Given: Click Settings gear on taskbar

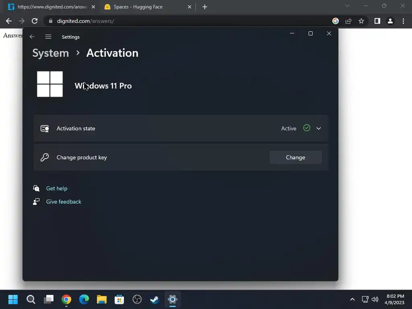Looking at the screenshot, I should point(173,299).
